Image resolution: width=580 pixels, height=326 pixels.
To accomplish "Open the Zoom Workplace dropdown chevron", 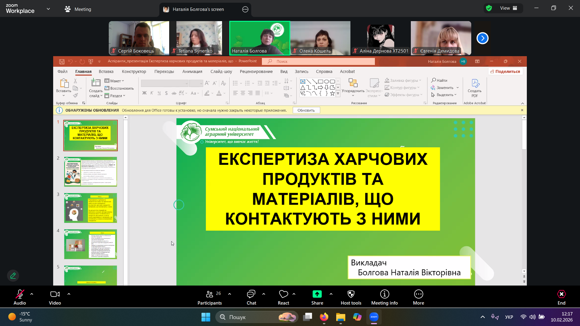I will 48,9.
